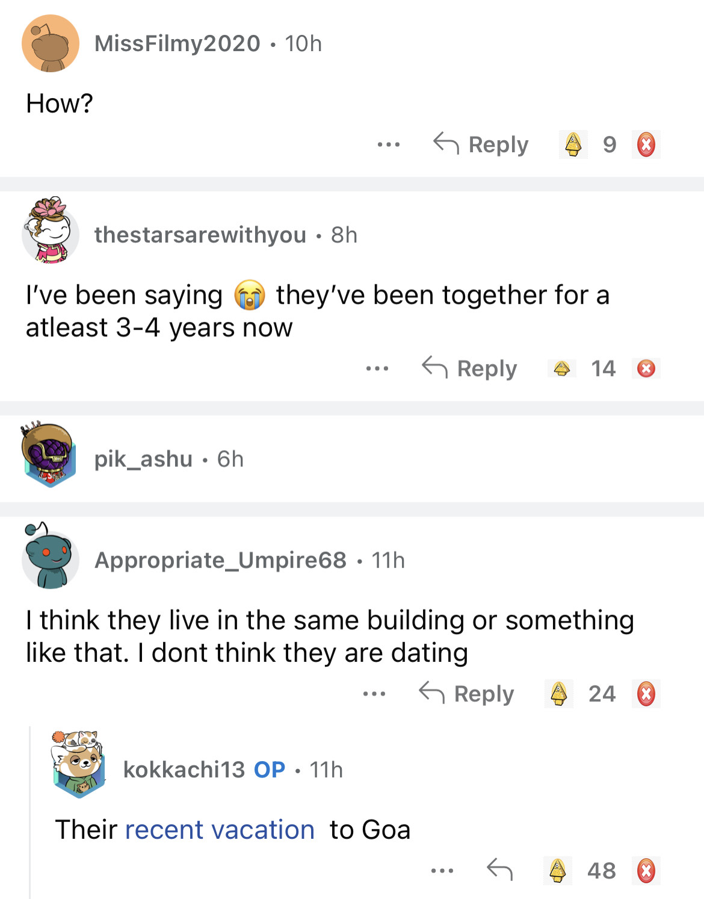View thestarsarewithyou's profile avatar
Viewport: 704px width, 899px height.
click(51, 231)
